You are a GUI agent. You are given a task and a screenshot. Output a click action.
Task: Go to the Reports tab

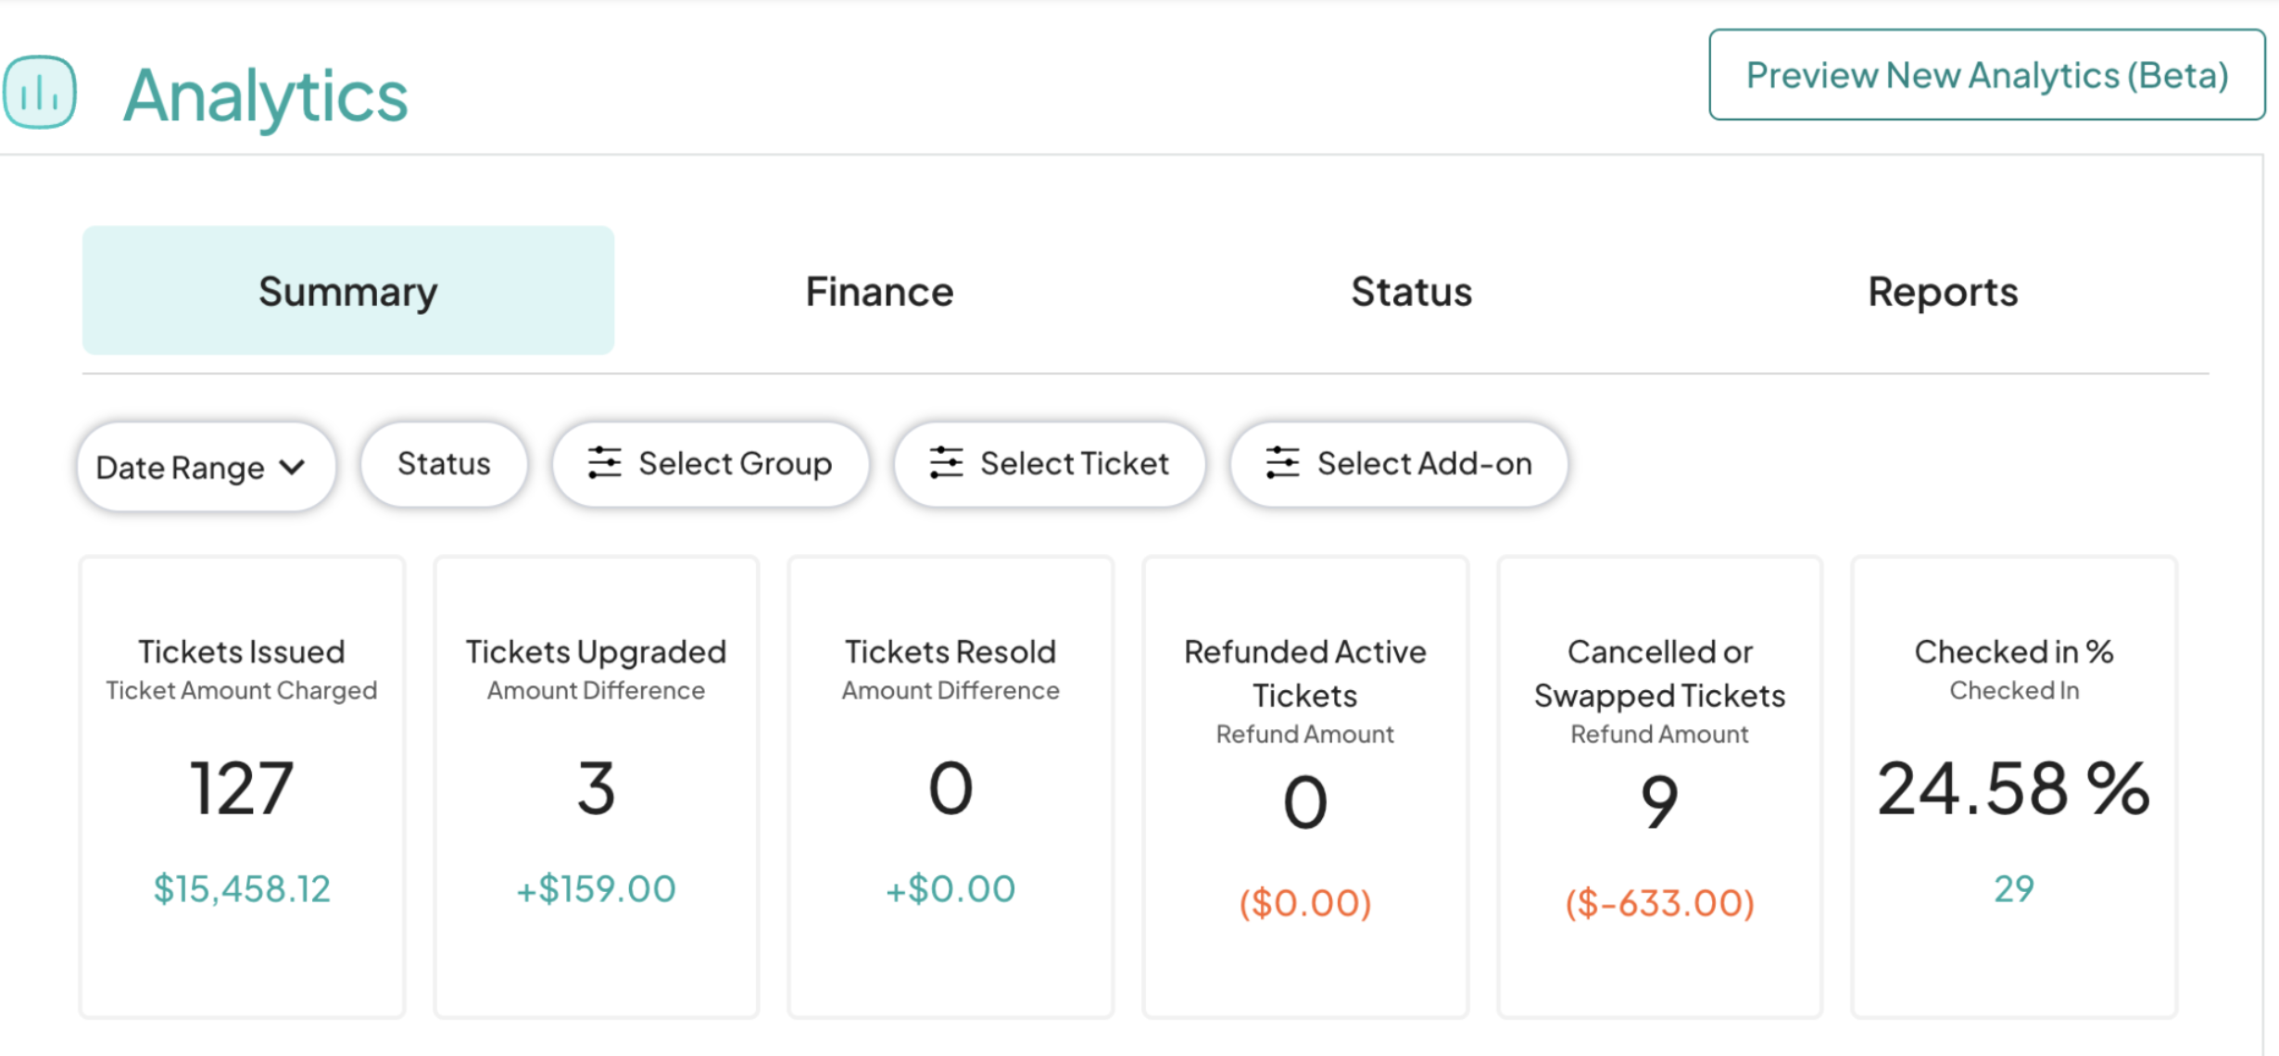pyautogui.click(x=1942, y=291)
